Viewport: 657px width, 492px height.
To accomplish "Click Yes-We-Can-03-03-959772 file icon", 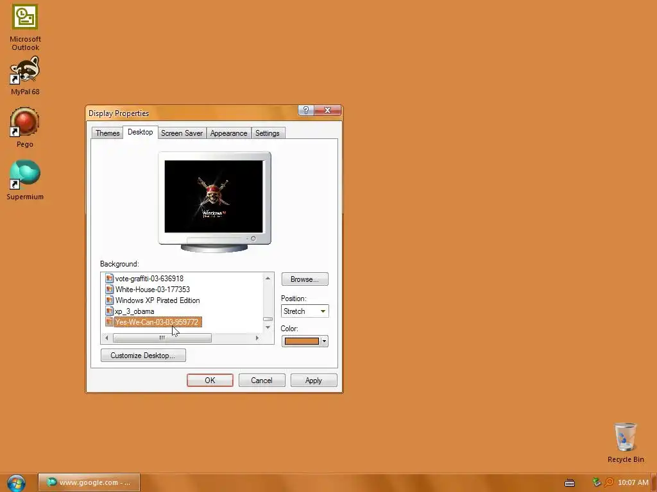I will click(x=109, y=322).
